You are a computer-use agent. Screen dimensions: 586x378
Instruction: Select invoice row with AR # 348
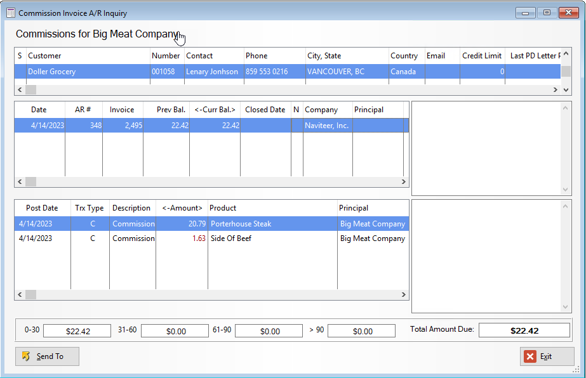211,126
